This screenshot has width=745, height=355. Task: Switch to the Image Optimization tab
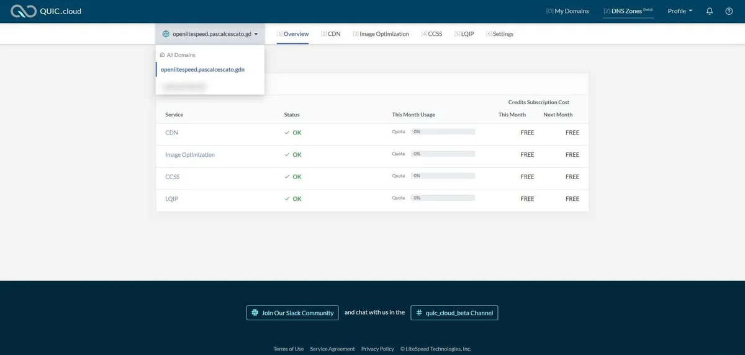click(x=384, y=34)
